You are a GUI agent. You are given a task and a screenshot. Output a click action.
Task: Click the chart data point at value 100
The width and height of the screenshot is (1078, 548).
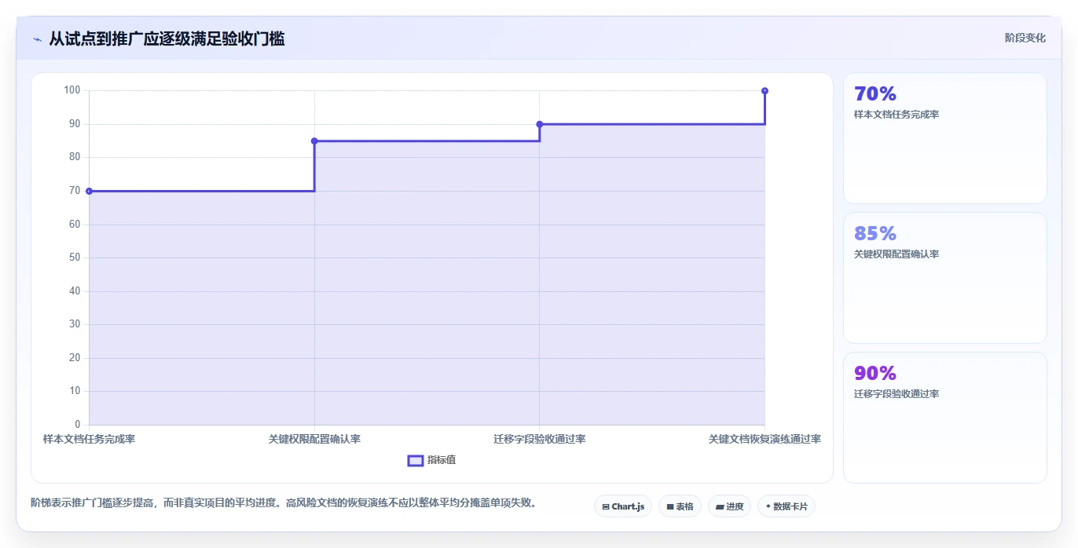[x=764, y=91]
